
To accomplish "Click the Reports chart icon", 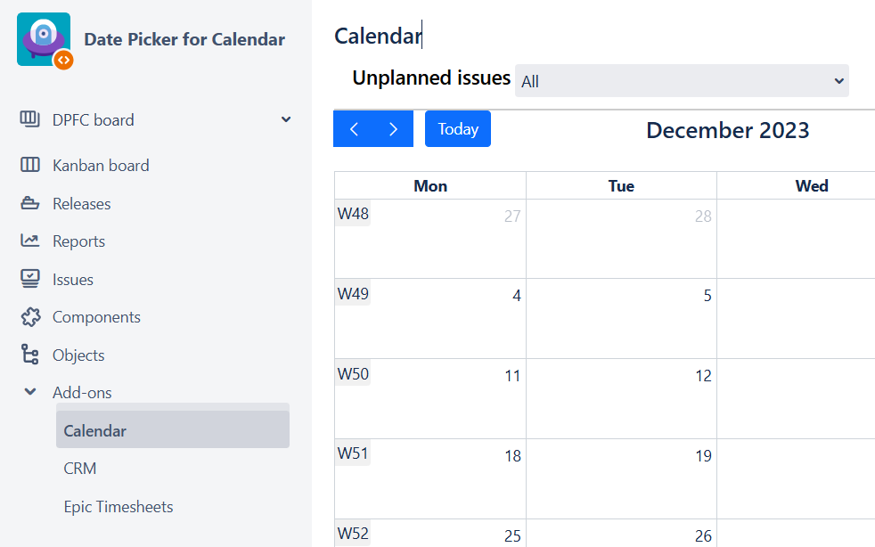I will (30, 241).
